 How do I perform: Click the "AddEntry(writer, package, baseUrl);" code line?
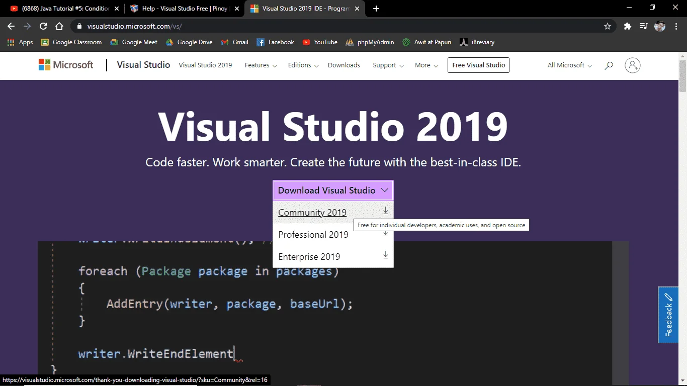(230, 304)
